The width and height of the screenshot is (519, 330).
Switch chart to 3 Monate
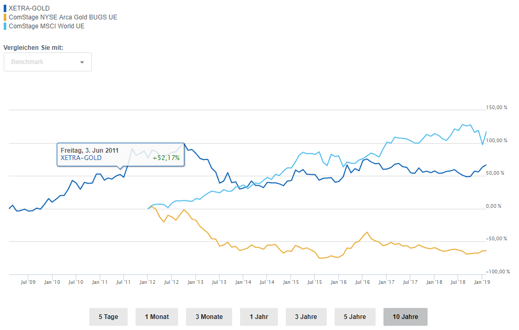(x=209, y=317)
